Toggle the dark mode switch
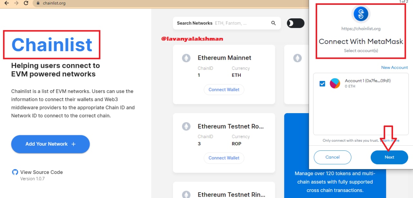Image resolution: width=413 pixels, height=198 pixels. tap(296, 23)
